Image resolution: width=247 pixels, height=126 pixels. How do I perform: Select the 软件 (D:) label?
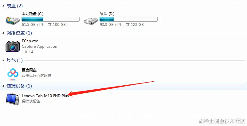pos(107,14)
